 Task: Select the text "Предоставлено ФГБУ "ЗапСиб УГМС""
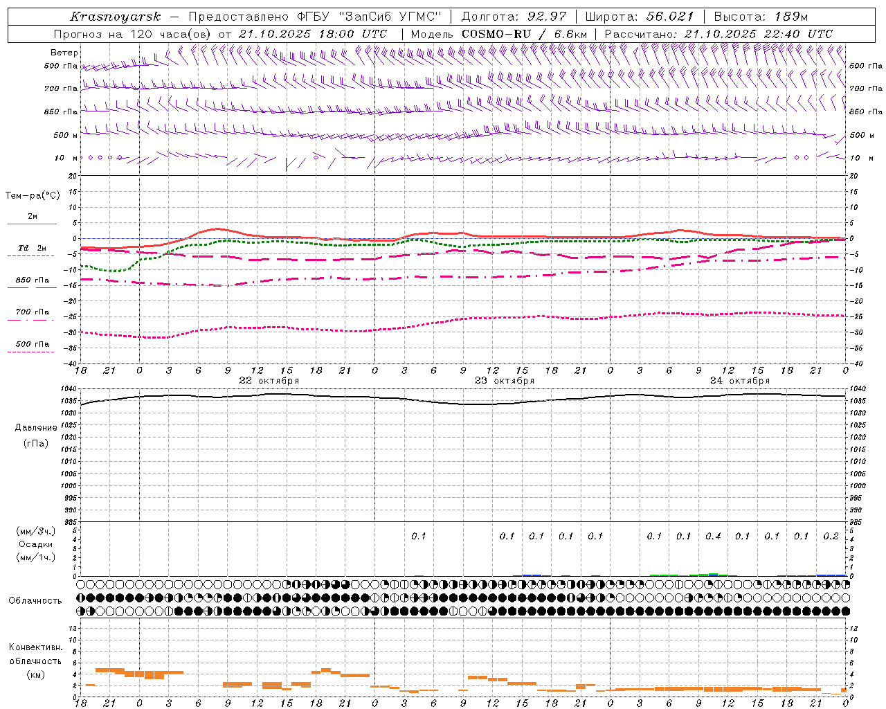(315, 17)
